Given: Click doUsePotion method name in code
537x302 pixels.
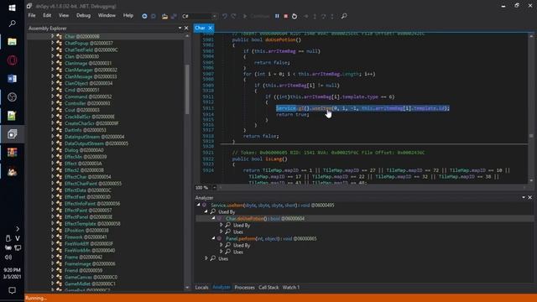Looking at the screenshot, I should pos(280,39).
